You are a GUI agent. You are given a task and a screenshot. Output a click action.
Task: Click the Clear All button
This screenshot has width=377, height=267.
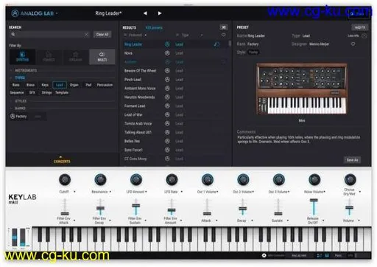102,35
